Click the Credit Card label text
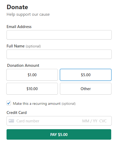The height and width of the screenshot is (142, 118). click(17, 113)
